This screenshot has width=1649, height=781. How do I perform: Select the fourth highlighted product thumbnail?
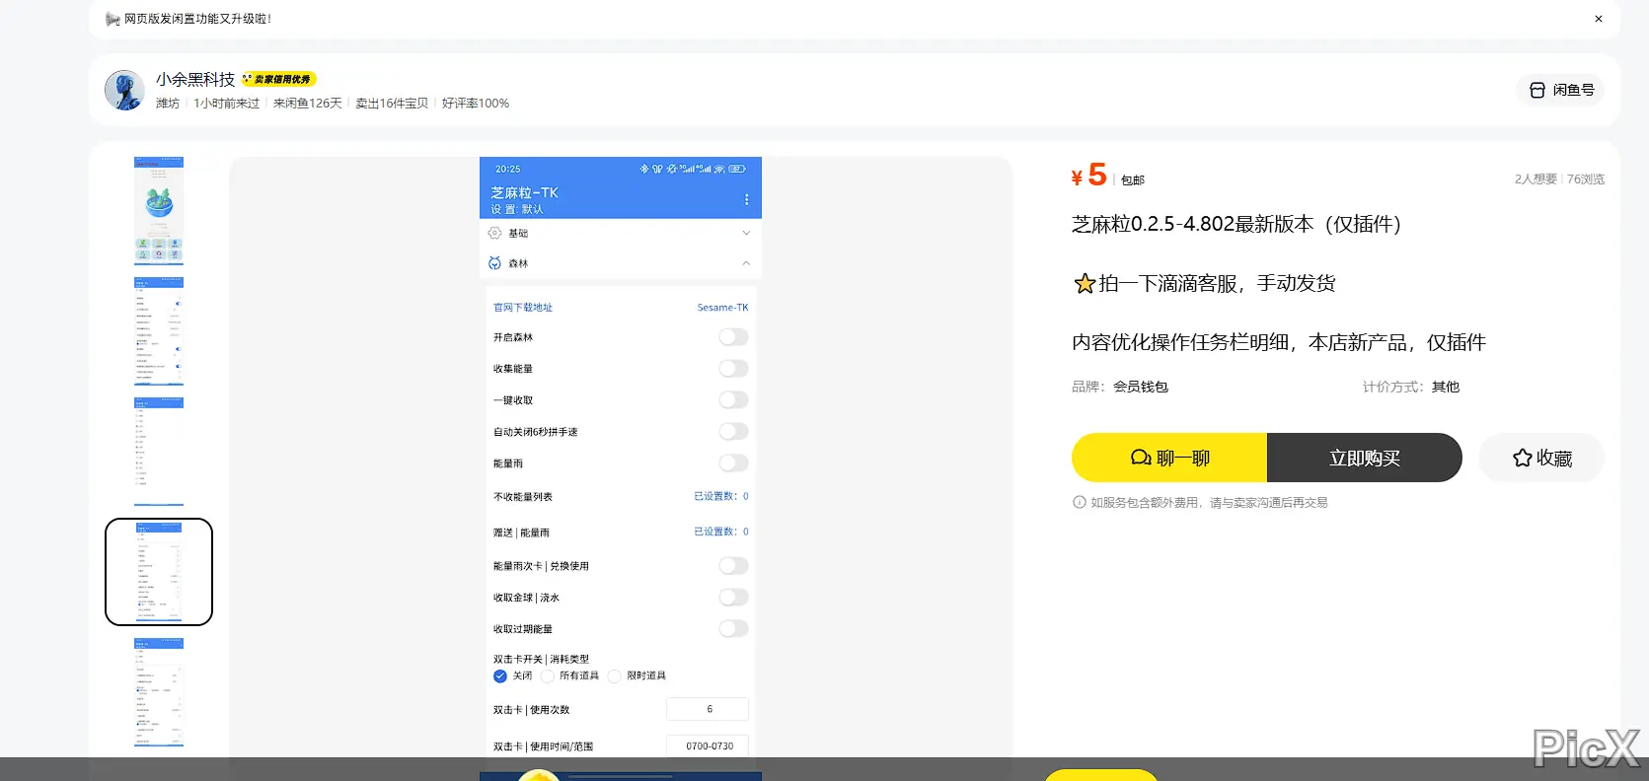click(x=159, y=572)
